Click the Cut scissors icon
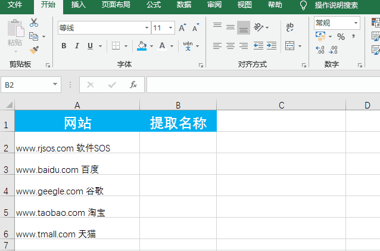 34,23
